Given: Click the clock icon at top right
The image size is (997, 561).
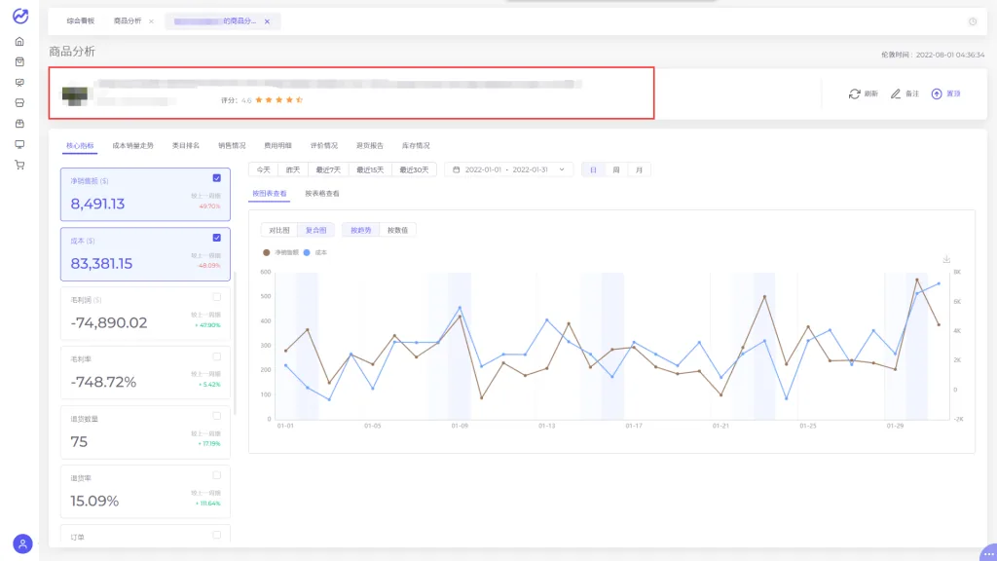Looking at the screenshot, I should tap(973, 21).
